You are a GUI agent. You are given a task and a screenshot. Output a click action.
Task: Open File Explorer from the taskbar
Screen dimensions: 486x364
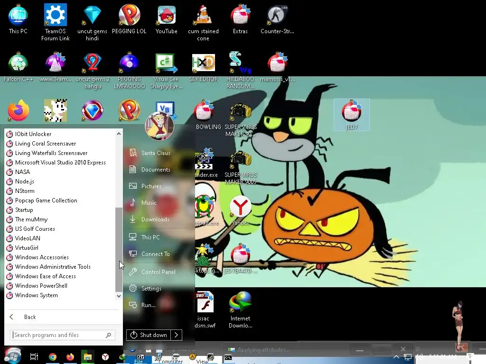click(88, 357)
